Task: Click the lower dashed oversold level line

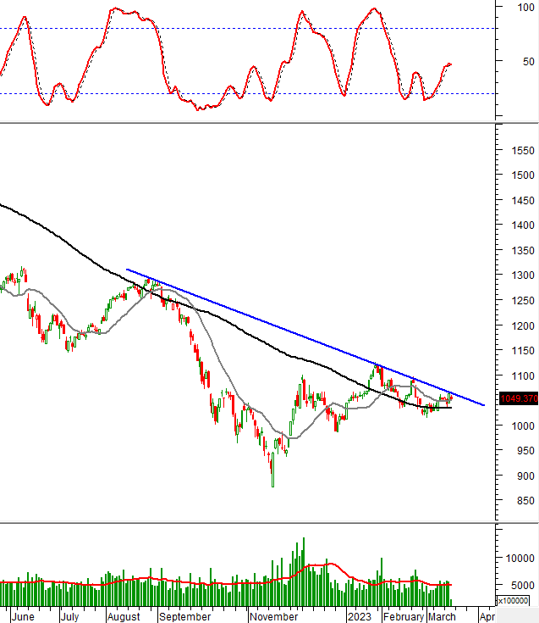Action: [x=246, y=94]
